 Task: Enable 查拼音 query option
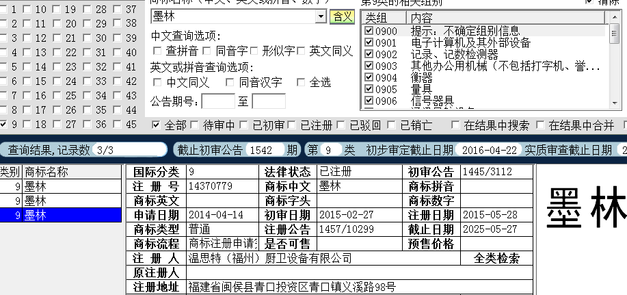tap(157, 51)
